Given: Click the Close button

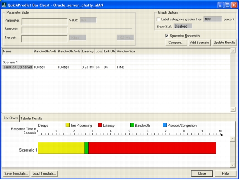Looking at the screenshot, I should [x=202, y=174].
